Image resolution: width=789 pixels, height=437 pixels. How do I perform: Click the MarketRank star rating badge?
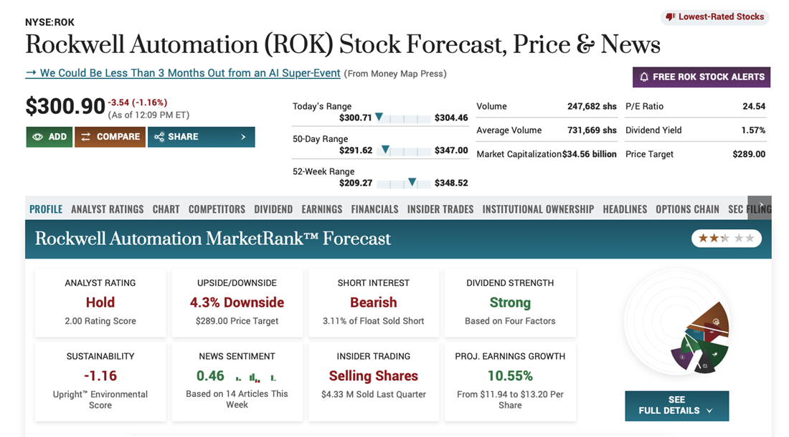[726, 239]
